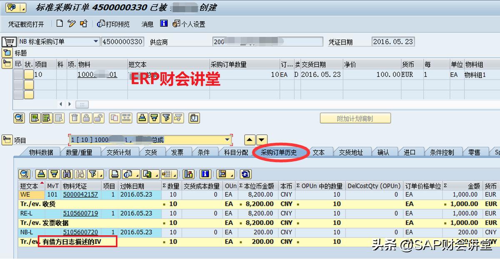Viewport: 500px width, 259px height.
Task: Select the print icon above the history table
Action: point(115,174)
